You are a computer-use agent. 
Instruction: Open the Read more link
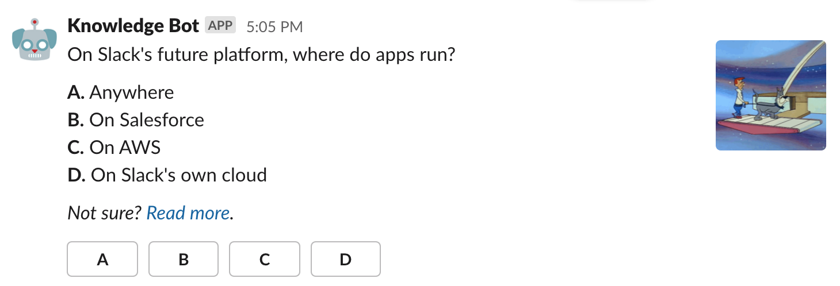pos(188,213)
